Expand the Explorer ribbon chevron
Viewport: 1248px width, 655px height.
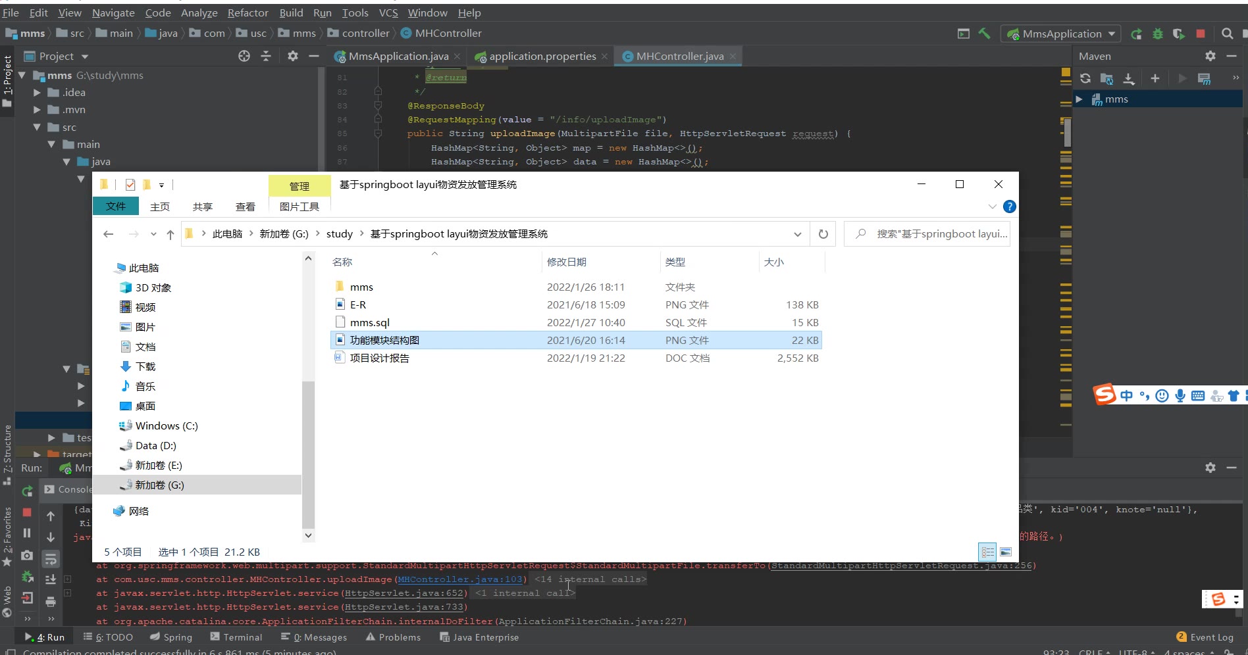pos(993,206)
